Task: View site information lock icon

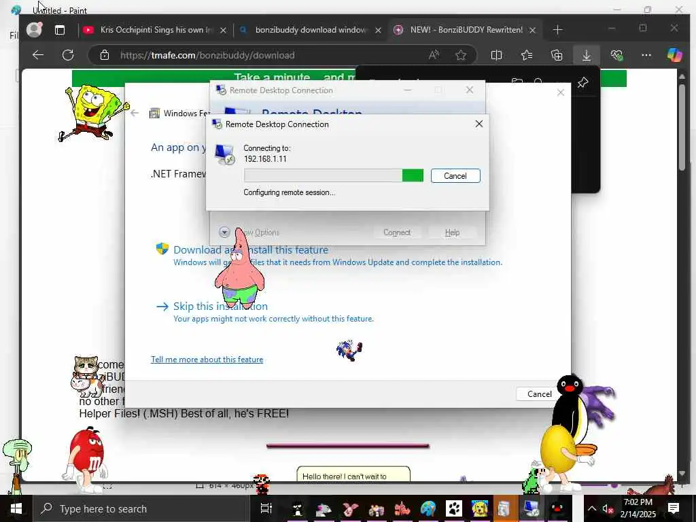Action: click(104, 55)
